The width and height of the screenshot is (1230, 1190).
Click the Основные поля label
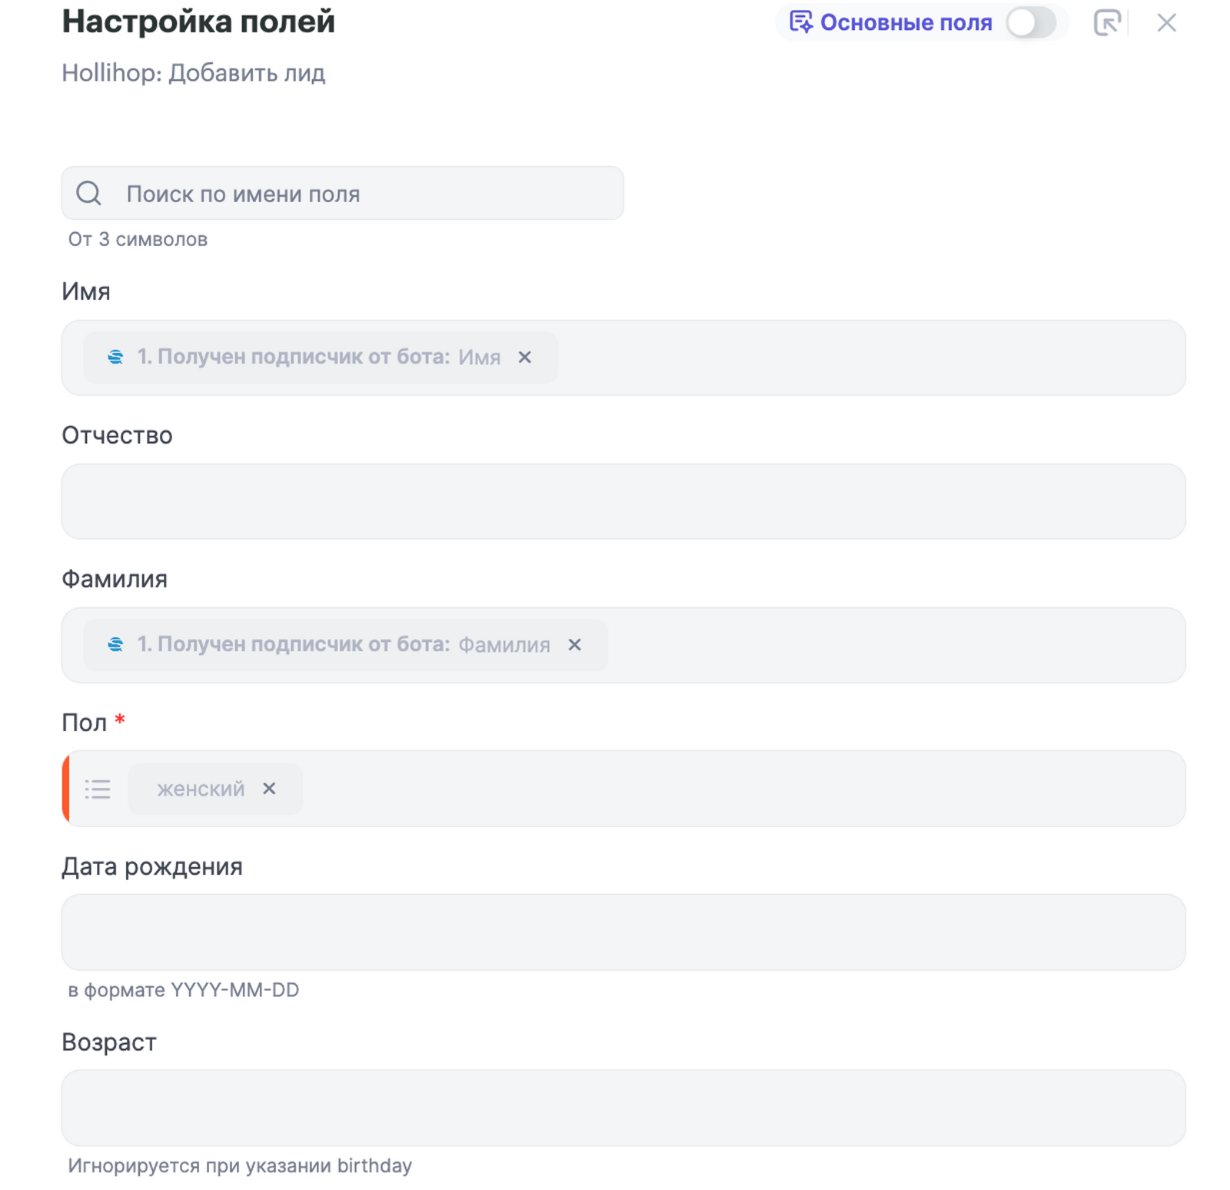click(906, 23)
